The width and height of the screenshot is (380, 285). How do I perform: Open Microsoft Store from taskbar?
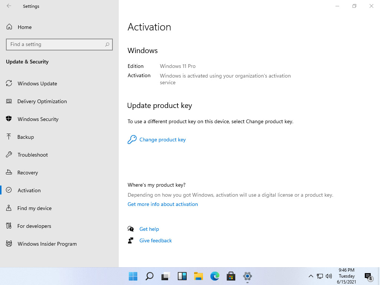pyautogui.click(x=231, y=276)
